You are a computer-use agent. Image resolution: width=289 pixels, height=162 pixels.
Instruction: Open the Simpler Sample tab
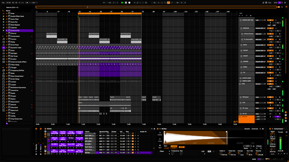tap(247, 129)
